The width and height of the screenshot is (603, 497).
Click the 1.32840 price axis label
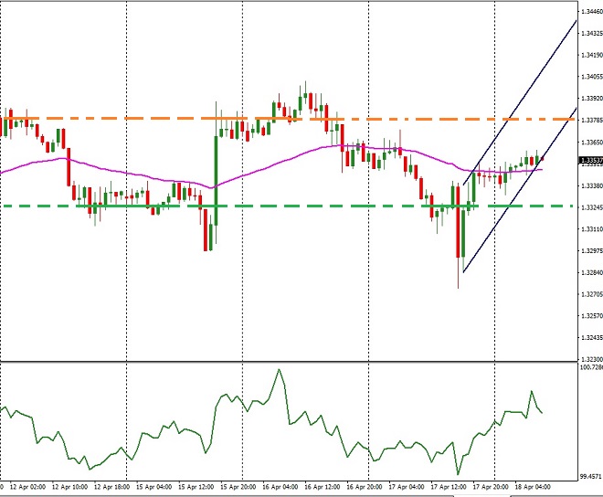coord(592,273)
